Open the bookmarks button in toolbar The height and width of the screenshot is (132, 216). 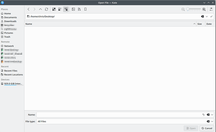click(x=85, y=9)
